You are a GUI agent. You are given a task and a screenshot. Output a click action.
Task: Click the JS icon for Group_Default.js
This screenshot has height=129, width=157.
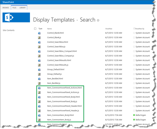[39, 74]
